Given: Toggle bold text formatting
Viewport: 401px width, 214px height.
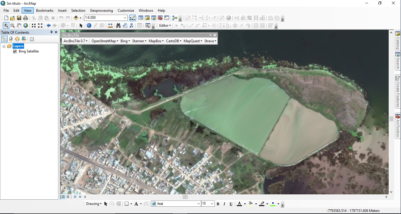Looking at the screenshot, I should (218, 204).
